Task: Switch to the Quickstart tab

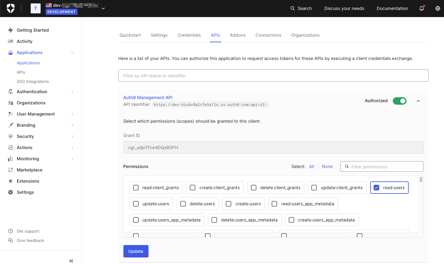Action: coord(130,35)
